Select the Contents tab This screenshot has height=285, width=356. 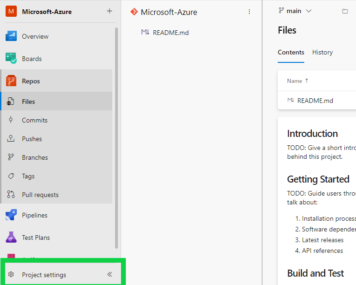tap(291, 53)
